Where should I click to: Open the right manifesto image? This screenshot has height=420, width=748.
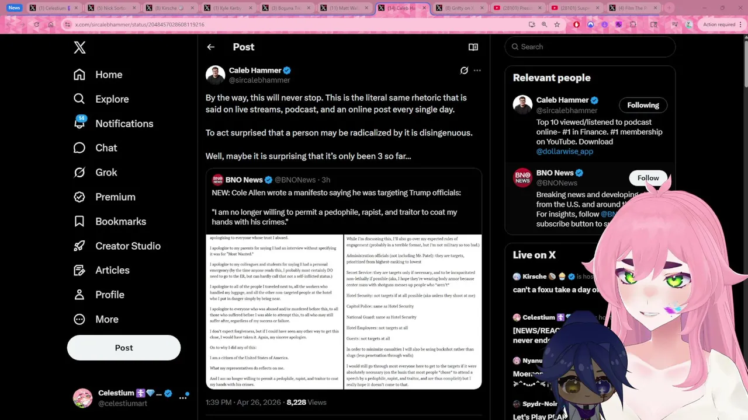tap(413, 312)
